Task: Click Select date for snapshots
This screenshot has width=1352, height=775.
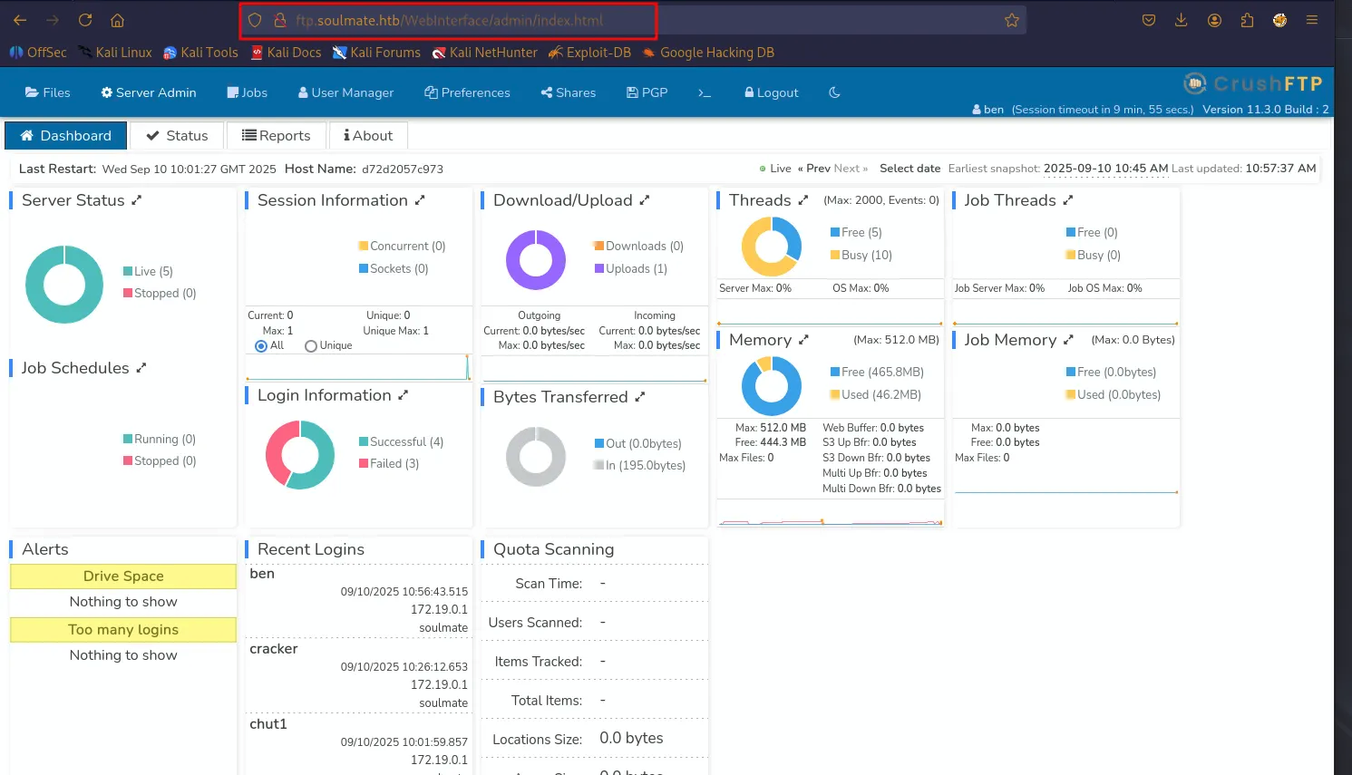Action: coord(909,169)
